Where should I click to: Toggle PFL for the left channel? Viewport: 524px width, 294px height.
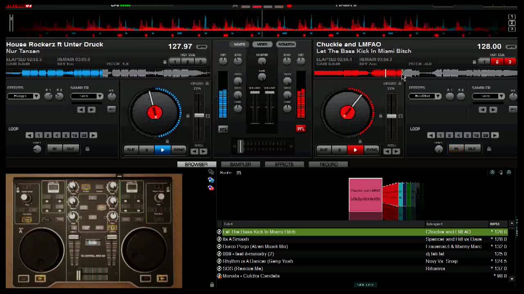point(223,129)
